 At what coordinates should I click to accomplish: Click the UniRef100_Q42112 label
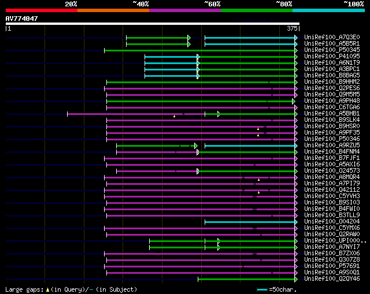pyautogui.click(x=332, y=190)
